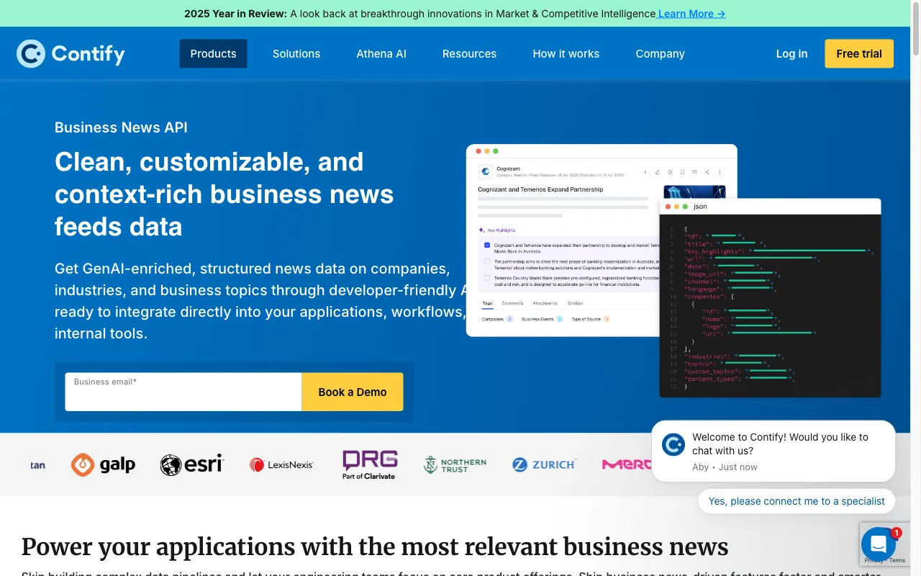Open the How it works menu

566,53
